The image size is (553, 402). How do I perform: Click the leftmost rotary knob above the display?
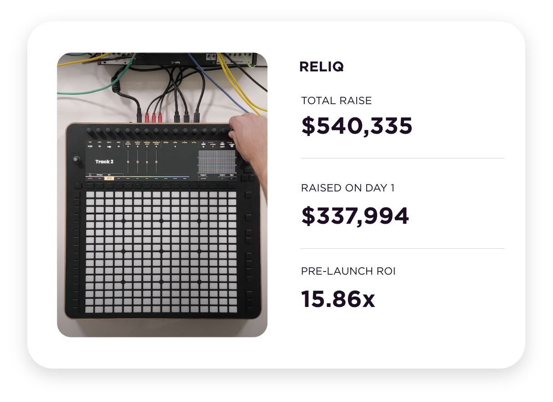(89, 131)
